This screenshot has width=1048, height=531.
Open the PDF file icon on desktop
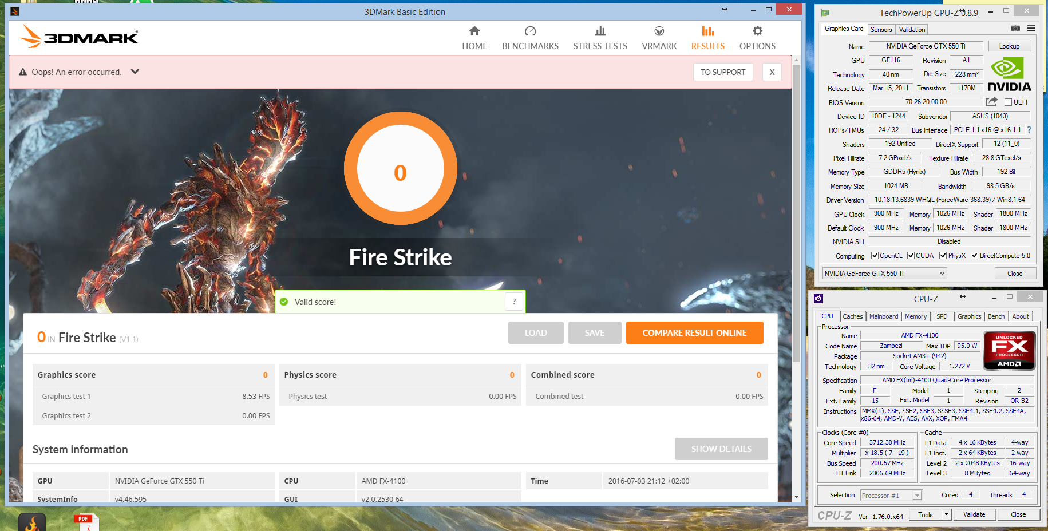tap(86, 522)
